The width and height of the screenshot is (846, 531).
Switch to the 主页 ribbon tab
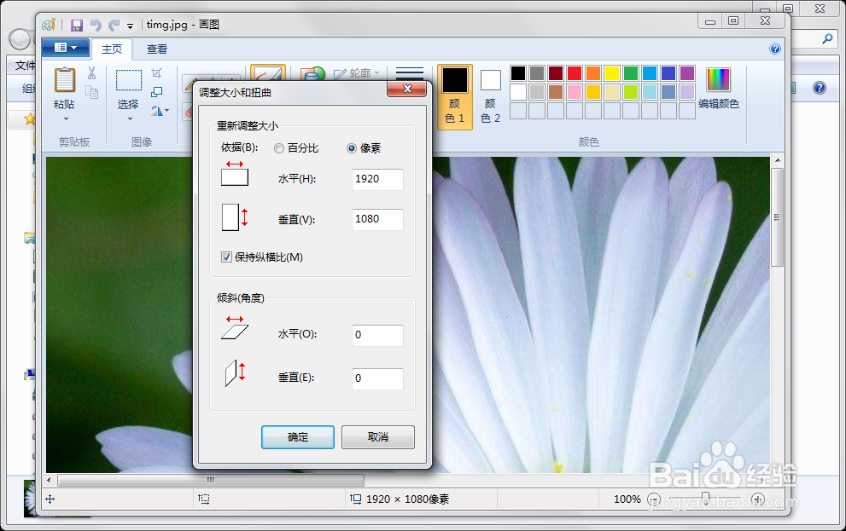(112, 49)
